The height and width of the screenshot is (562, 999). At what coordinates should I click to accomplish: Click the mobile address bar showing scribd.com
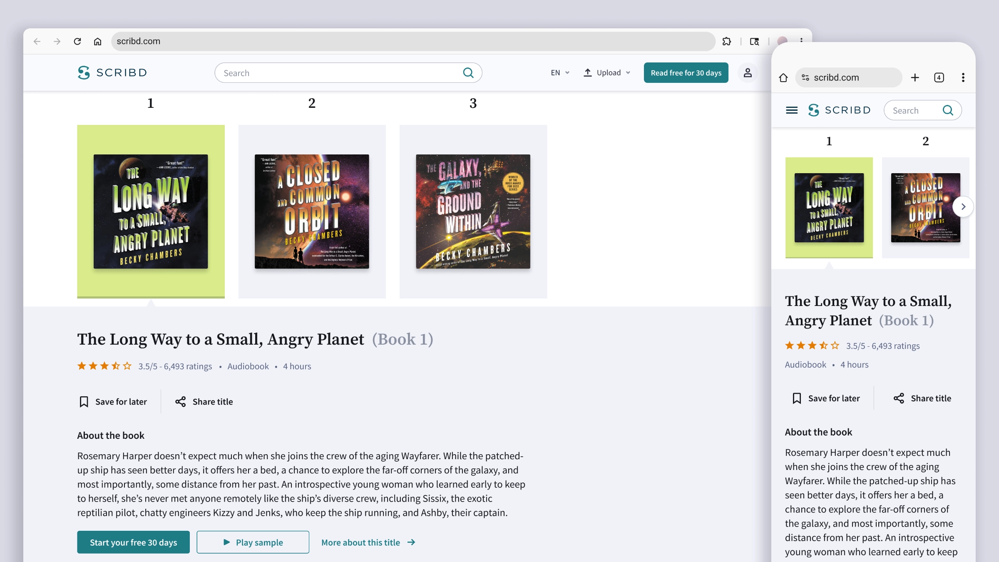848,77
